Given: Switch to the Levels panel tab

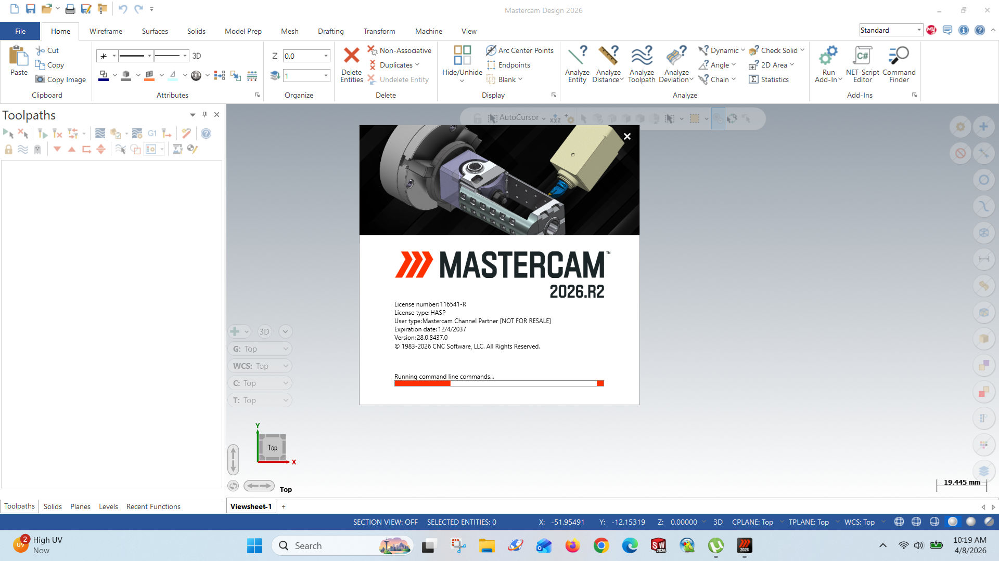Looking at the screenshot, I should point(108,506).
